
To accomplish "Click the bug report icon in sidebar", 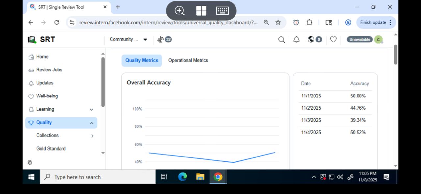I will tap(30, 163).
